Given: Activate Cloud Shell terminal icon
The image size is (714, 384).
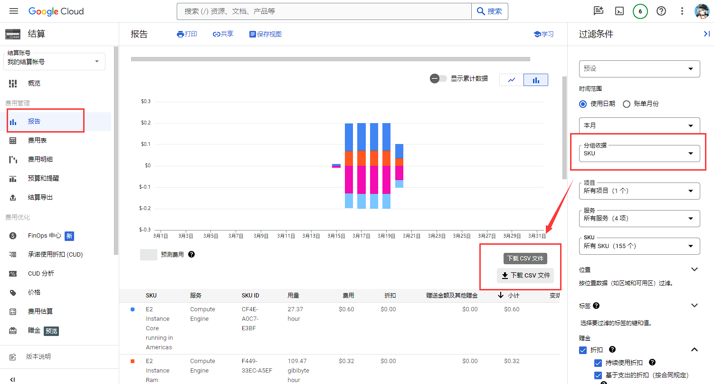Looking at the screenshot, I should (x=619, y=11).
